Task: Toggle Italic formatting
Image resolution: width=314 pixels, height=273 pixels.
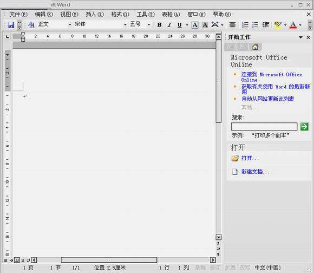Action: point(169,24)
